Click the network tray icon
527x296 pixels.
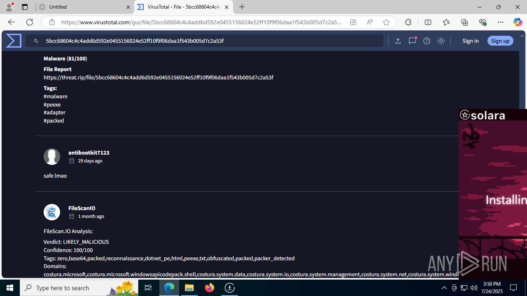point(464,288)
